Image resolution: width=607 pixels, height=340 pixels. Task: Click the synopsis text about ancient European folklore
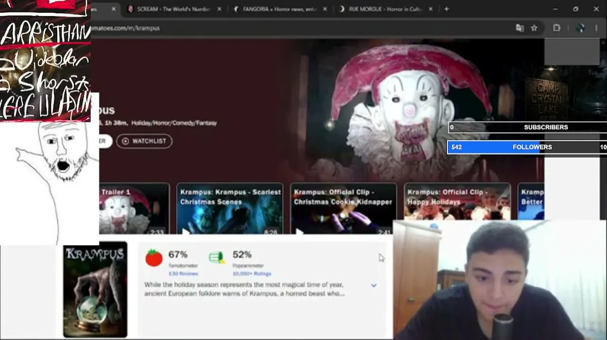244,289
